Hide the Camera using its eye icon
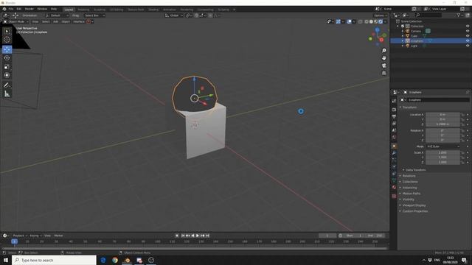This screenshot has width=472, height=265. 468,31
